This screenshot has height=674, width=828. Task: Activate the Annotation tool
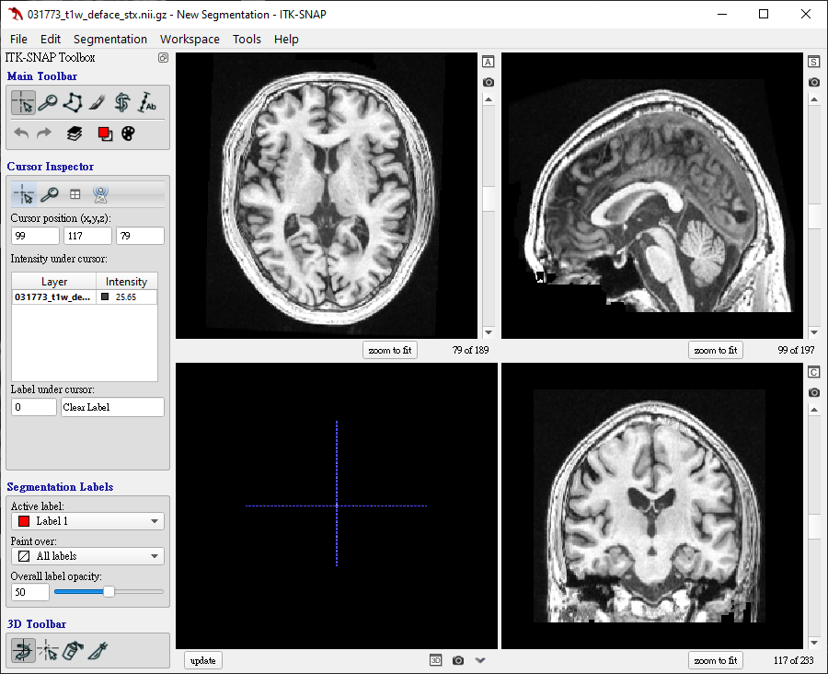pos(147,102)
